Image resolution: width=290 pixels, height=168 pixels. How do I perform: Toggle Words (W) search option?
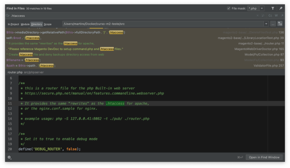(276, 16)
